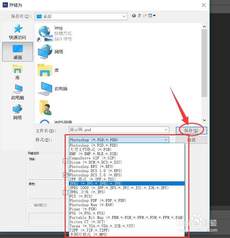This screenshot has height=238, width=230.
Task: Choose PNG (*.PNG;*.PNS) format
Action: (127, 213)
